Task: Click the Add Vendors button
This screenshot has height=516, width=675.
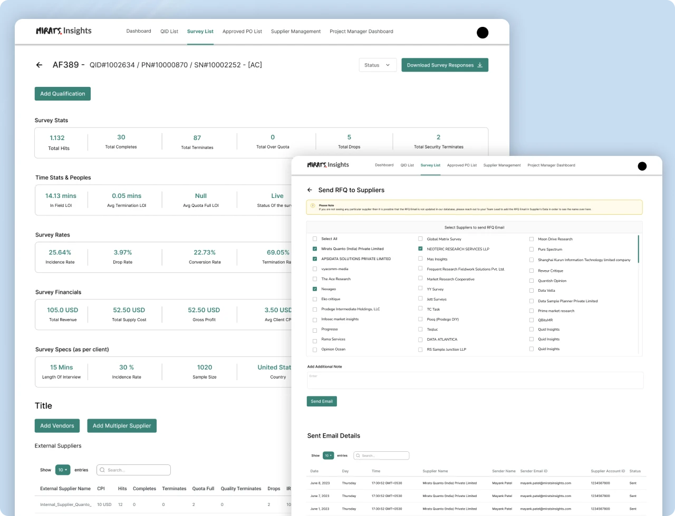Action: point(57,425)
